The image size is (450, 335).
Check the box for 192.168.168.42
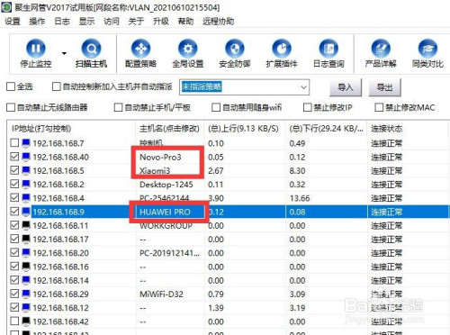coord(14,321)
